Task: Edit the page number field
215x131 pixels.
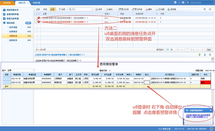Action: (x=188, y=50)
